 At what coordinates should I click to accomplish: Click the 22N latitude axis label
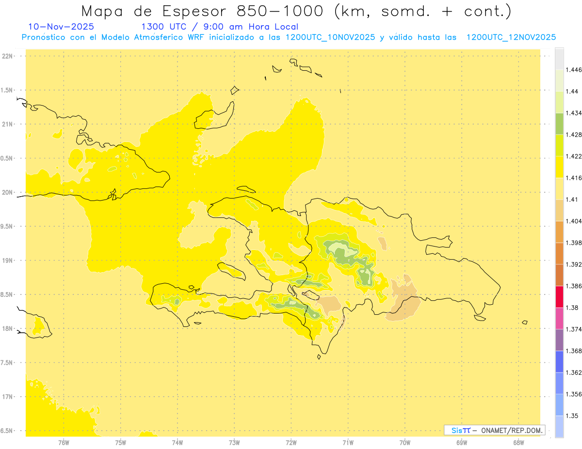(8, 56)
